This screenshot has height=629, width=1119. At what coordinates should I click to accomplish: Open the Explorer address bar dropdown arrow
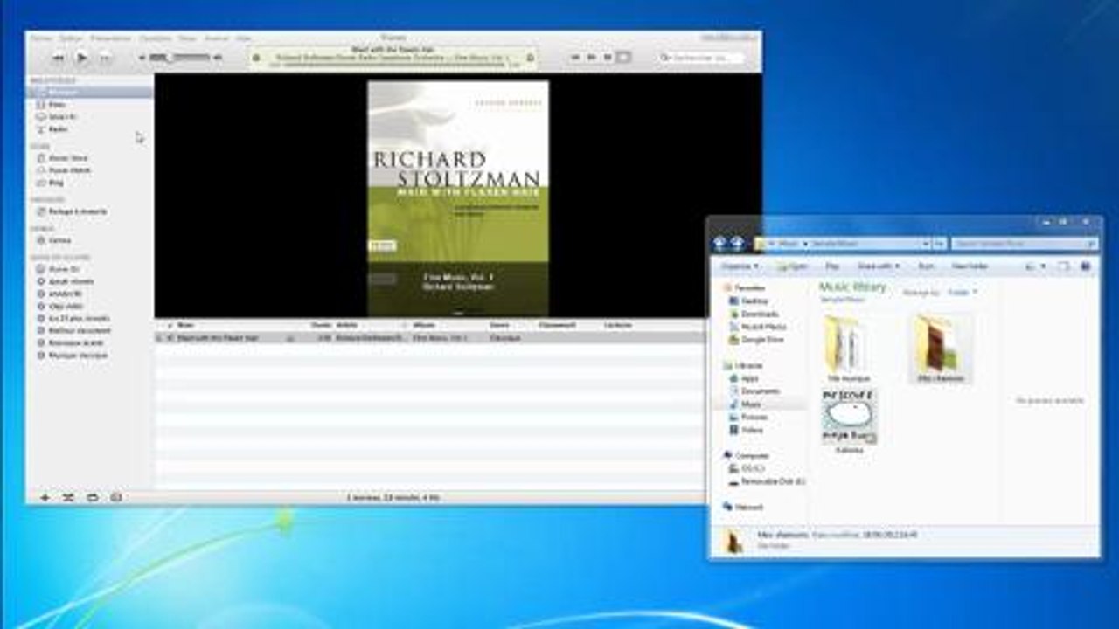926,244
